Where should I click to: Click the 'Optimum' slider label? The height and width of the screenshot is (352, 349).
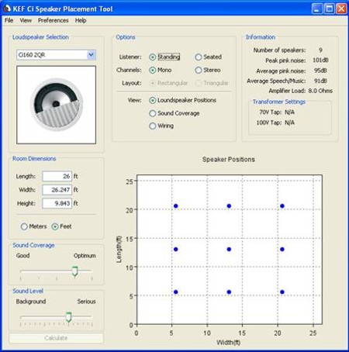pyautogui.click(x=85, y=256)
